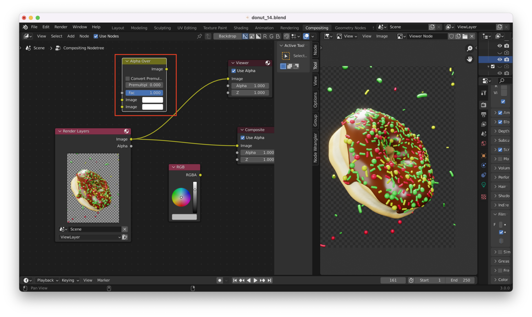Open the Node Wrangler sidebar tab
Viewport: 532px width, 317px height.
[315, 148]
